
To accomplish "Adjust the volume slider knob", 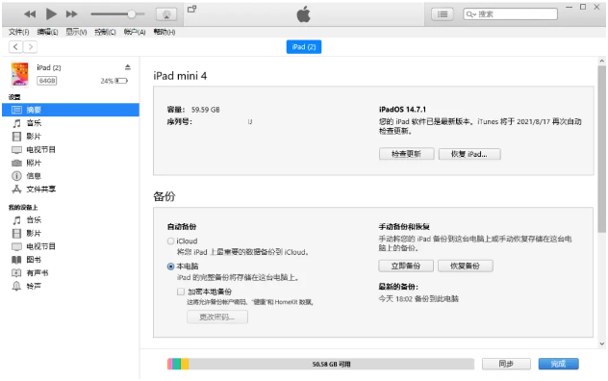I will pos(132,14).
